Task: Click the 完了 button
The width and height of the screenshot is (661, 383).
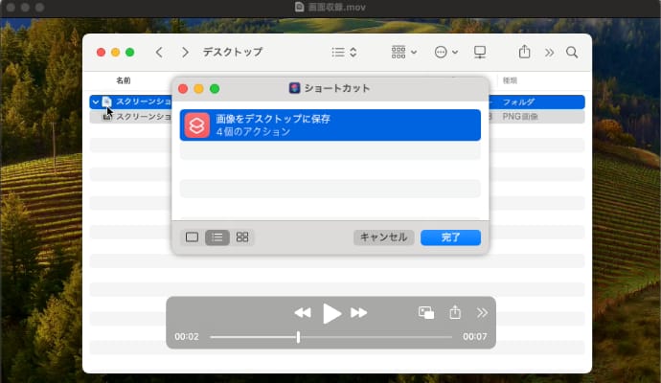Action: coord(450,237)
